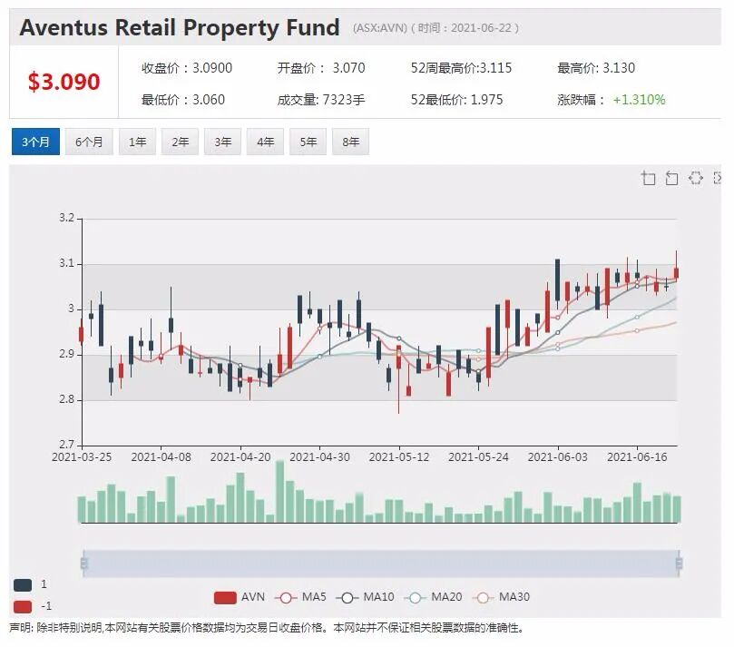
Task: Click the 2.7 y-axis label
Action: 66,444
